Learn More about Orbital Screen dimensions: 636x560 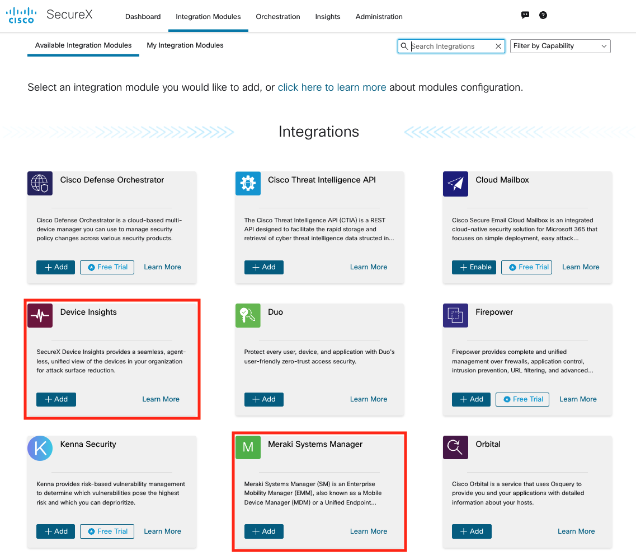(576, 531)
